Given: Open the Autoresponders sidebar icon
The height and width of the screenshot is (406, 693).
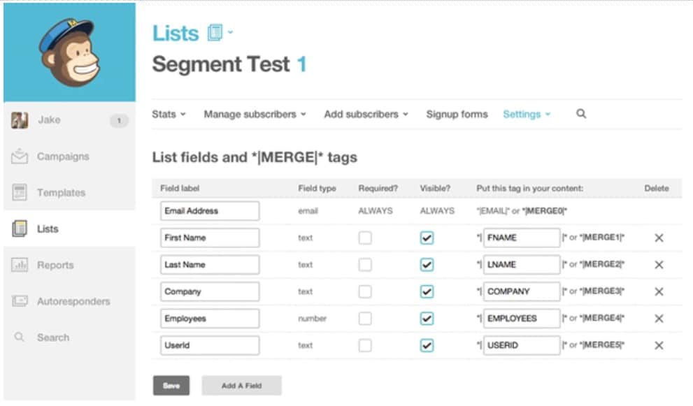Looking at the screenshot, I should [20, 301].
